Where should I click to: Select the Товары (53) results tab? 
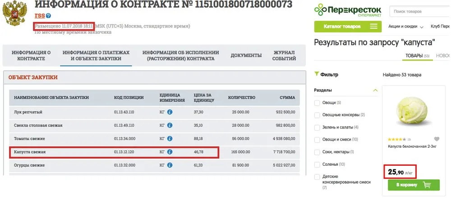pos(417,56)
